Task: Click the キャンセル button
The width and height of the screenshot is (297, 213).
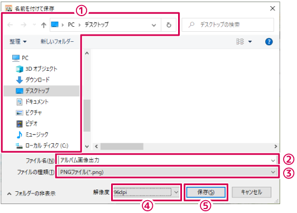Action: click(x=252, y=192)
